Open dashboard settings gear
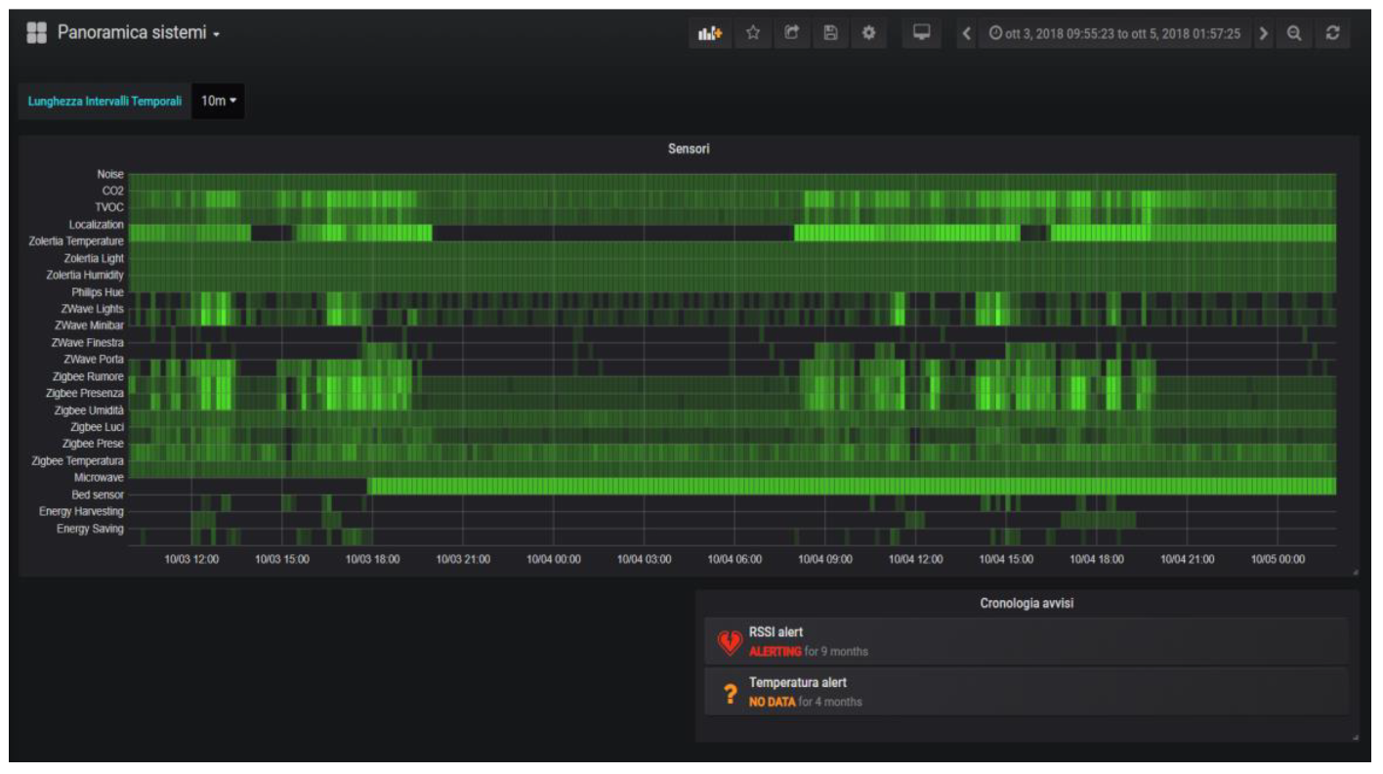This screenshot has width=1383, height=774. [x=868, y=34]
